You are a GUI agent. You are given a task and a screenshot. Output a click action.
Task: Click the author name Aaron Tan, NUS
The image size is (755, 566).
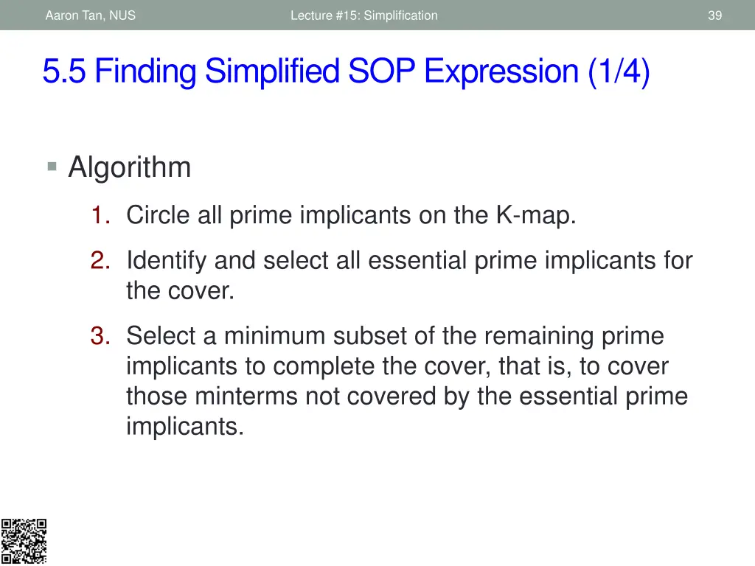(91, 15)
